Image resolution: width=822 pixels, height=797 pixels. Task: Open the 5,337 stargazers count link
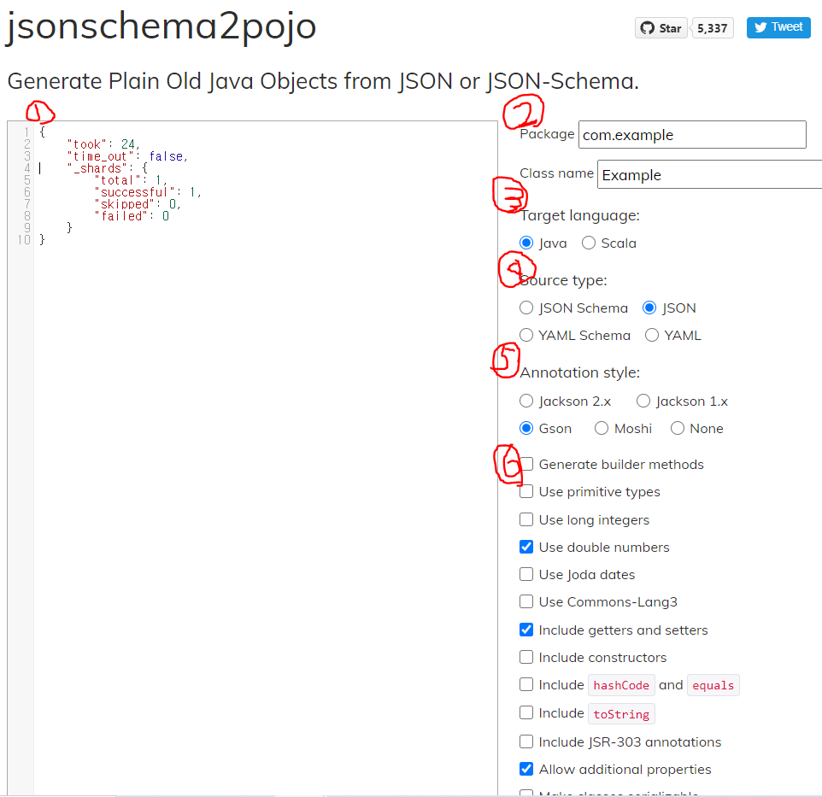pos(713,28)
